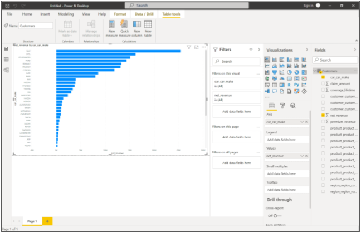This screenshot has width=361, height=233.
Task: Choose the line chart visual
Action: [267, 66]
